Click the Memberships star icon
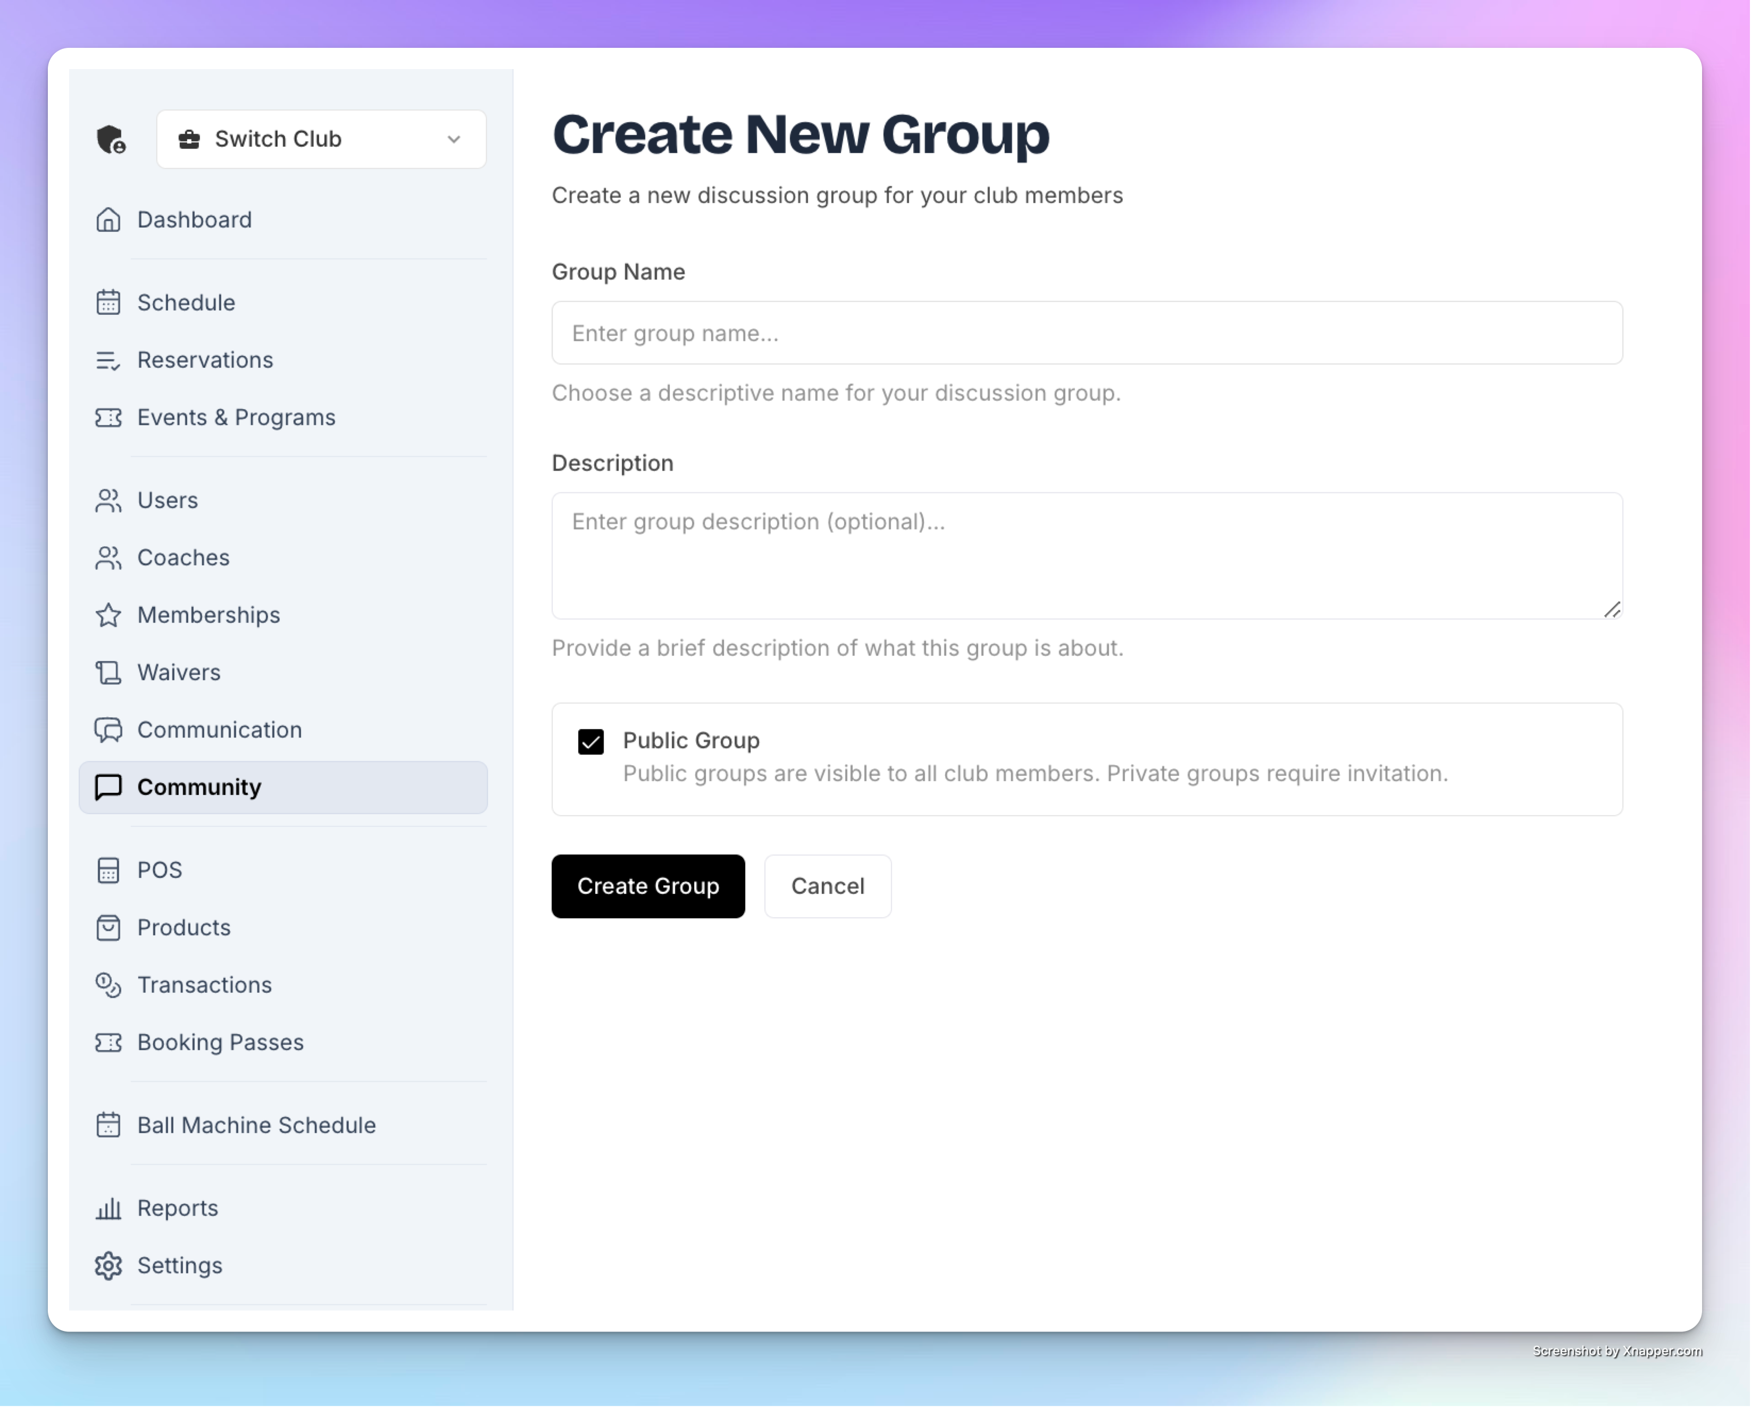Viewport: 1751px width, 1407px height. (x=108, y=615)
